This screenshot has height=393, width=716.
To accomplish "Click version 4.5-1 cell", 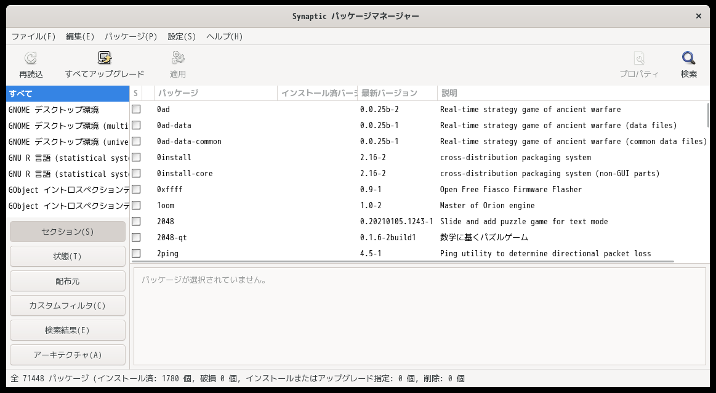I will [371, 253].
